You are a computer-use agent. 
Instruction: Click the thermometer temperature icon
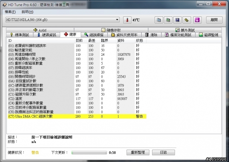(x=127, y=20)
